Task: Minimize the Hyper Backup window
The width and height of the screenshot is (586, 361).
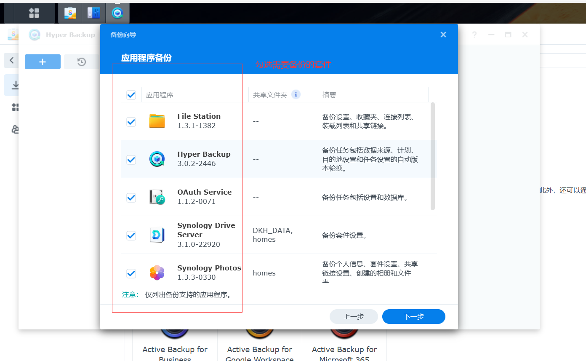Action: (x=491, y=35)
